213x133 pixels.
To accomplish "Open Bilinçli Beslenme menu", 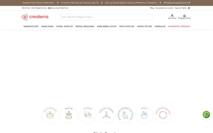I will (85, 27).
